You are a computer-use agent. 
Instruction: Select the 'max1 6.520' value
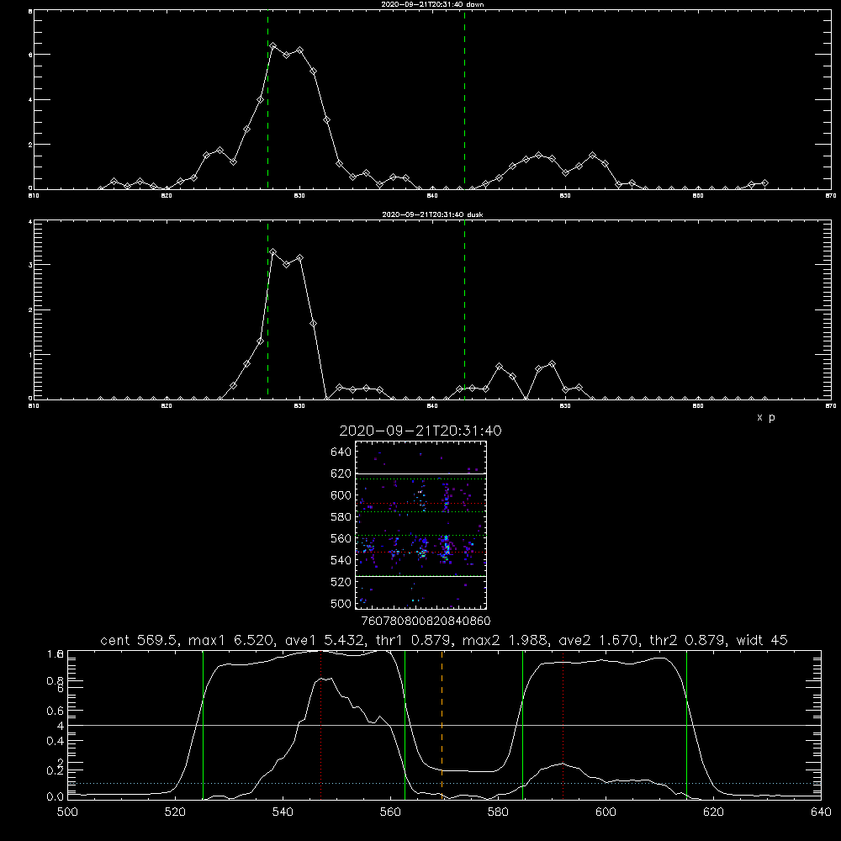(232, 640)
